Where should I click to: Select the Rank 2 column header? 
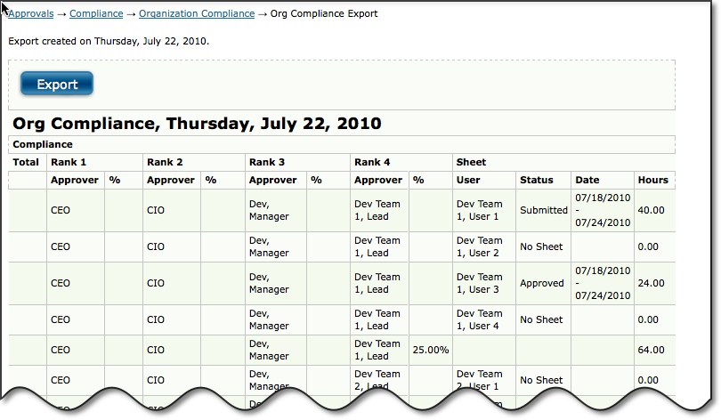pos(165,162)
